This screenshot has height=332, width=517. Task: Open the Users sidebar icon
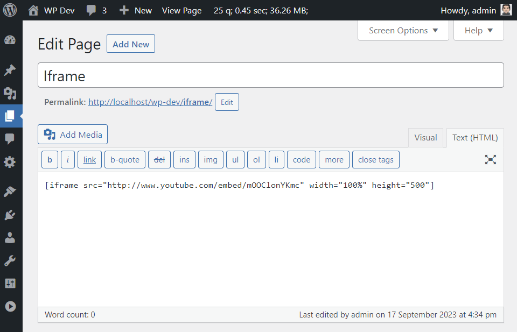tap(10, 238)
